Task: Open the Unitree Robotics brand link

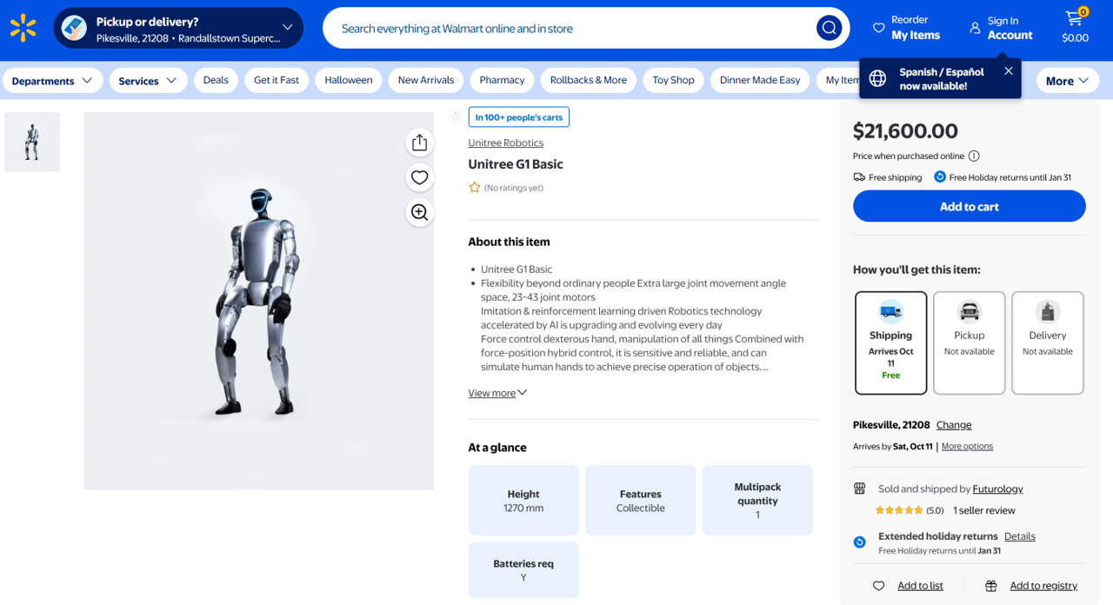Action: [506, 143]
